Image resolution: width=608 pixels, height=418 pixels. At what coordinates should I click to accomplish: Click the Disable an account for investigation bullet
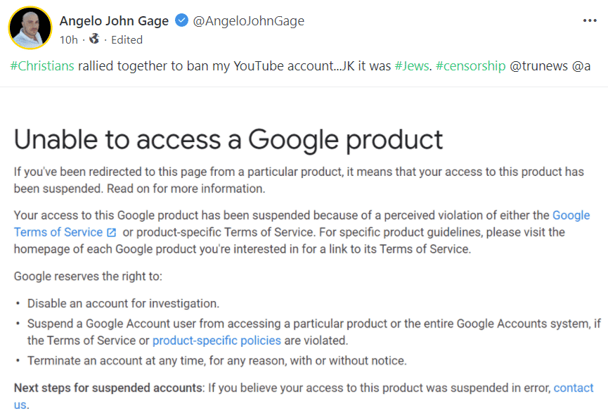pyautogui.click(x=123, y=303)
